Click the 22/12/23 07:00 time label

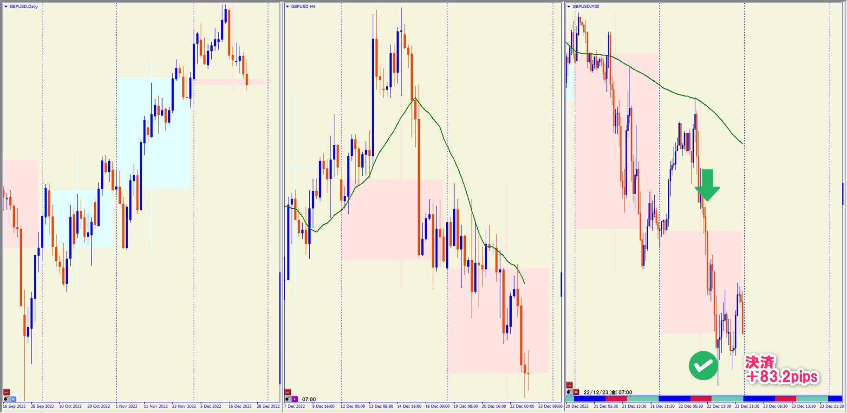point(608,392)
